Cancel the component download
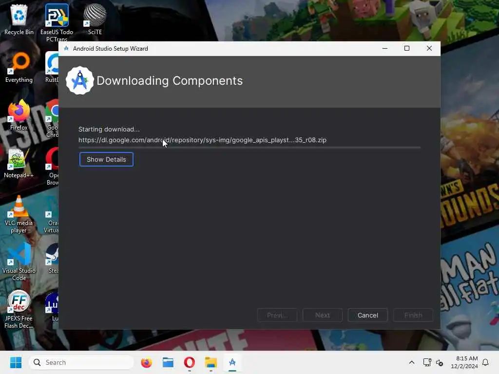 point(367,315)
